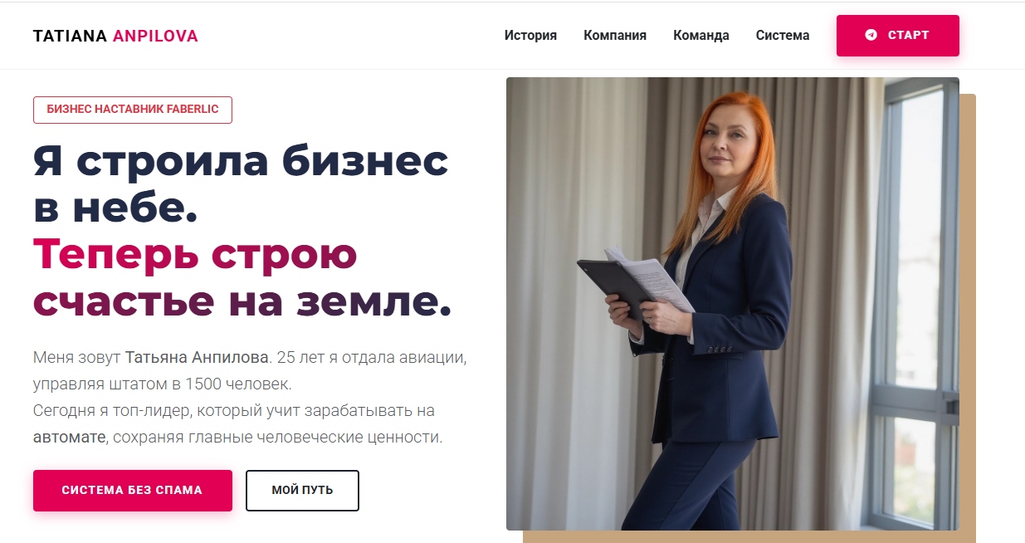This screenshot has width=1025, height=543.
Task: Click the БИЗНЕС НАСТАВНИК FABERLIC badge
Action: tap(133, 110)
